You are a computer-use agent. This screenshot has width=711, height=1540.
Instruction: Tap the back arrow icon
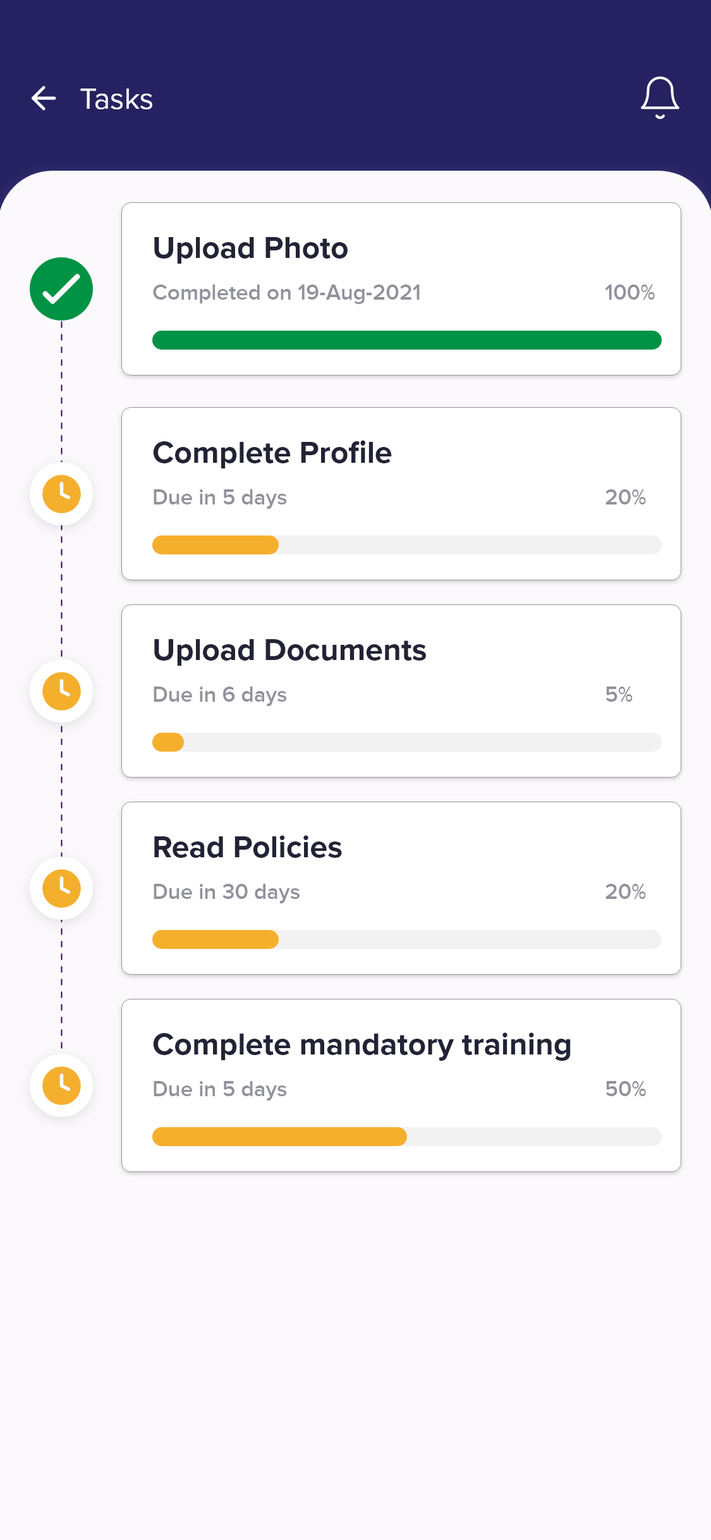44,99
